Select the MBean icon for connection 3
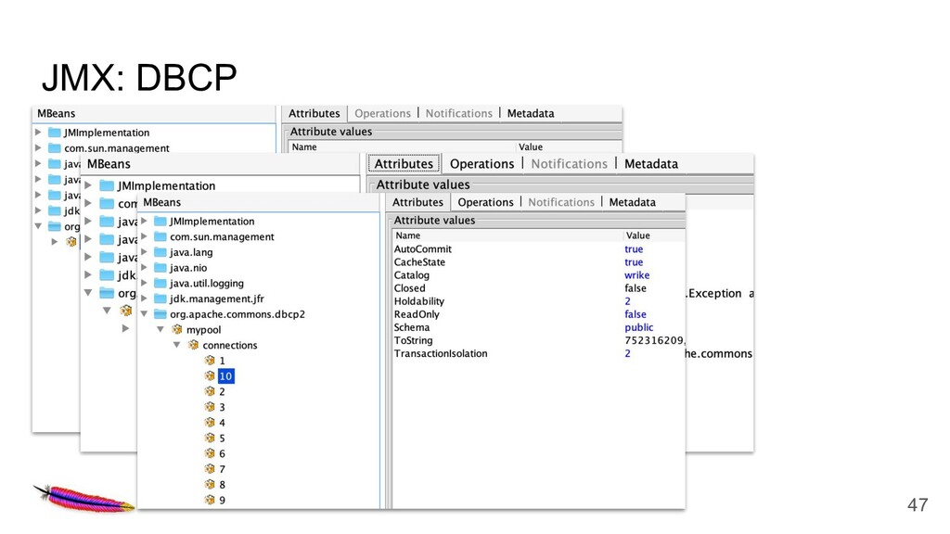The image size is (950, 534). tap(210, 407)
